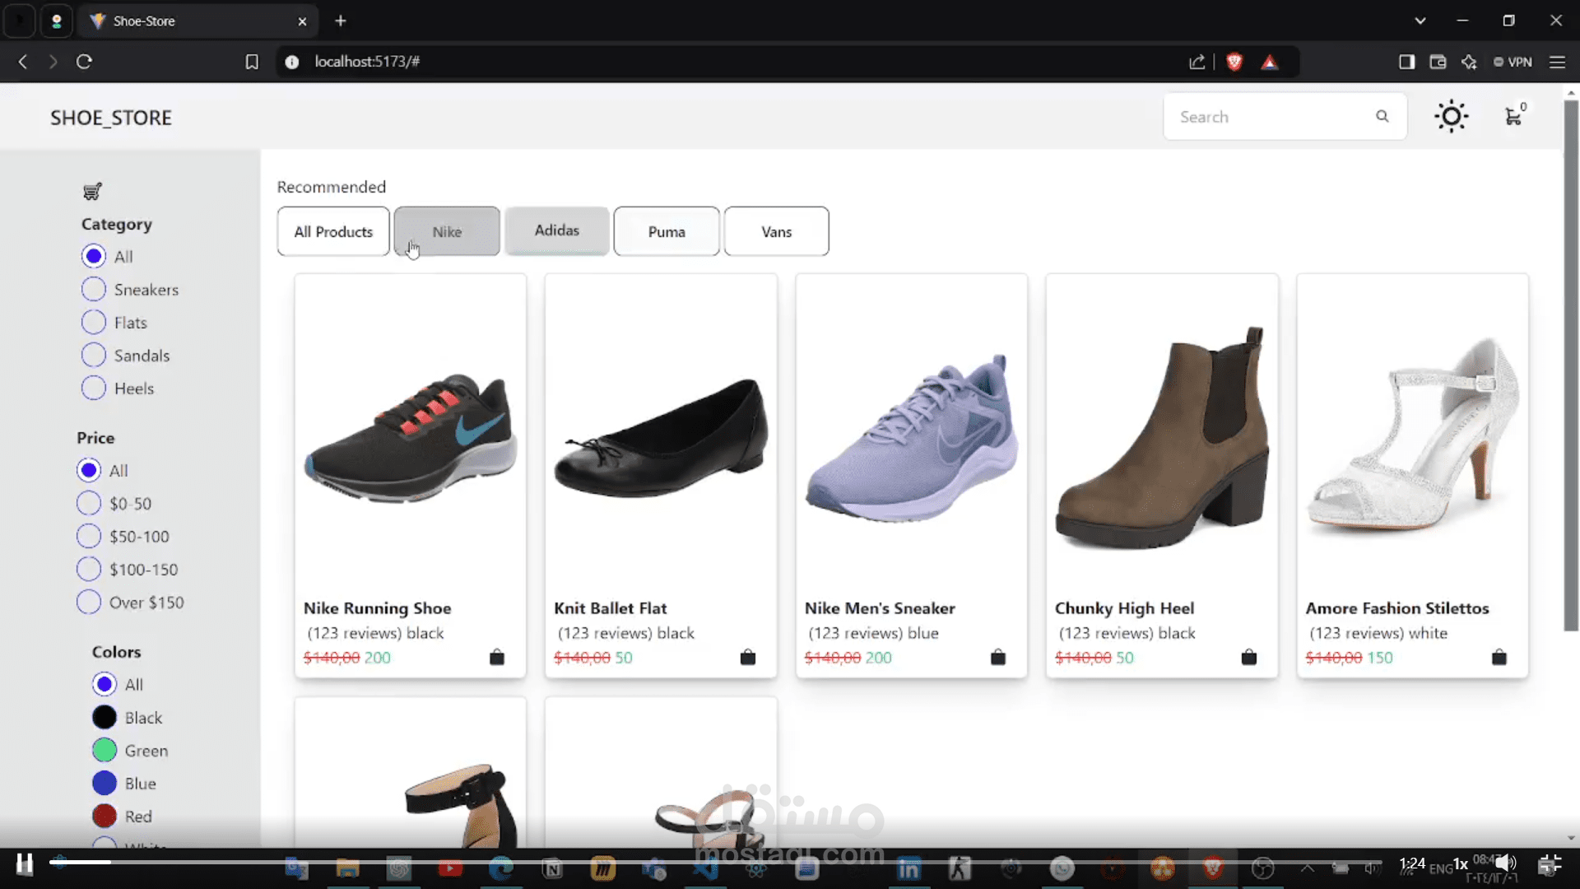Toggle the browser sidebar panel
This screenshot has width=1580, height=889.
[1406, 62]
